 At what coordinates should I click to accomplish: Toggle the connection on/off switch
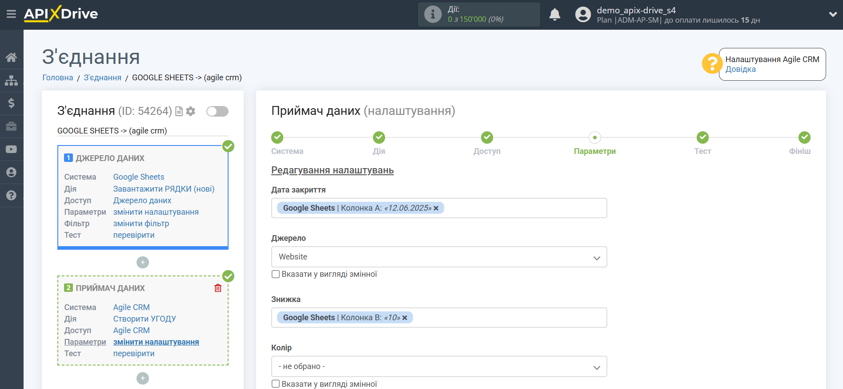click(217, 111)
